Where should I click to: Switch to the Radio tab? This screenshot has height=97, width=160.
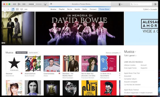[85, 9]
